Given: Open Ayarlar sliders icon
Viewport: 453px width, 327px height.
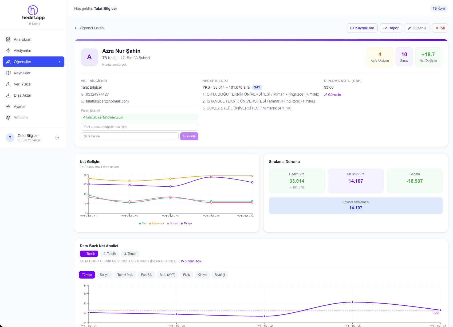Looking at the screenshot, I should 8,107.
